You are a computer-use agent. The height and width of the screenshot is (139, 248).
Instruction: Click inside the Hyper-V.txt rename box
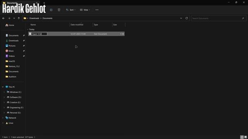click(x=39, y=34)
